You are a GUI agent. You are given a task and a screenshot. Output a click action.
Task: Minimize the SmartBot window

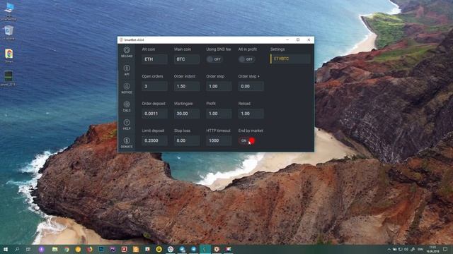click(x=287, y=40)
